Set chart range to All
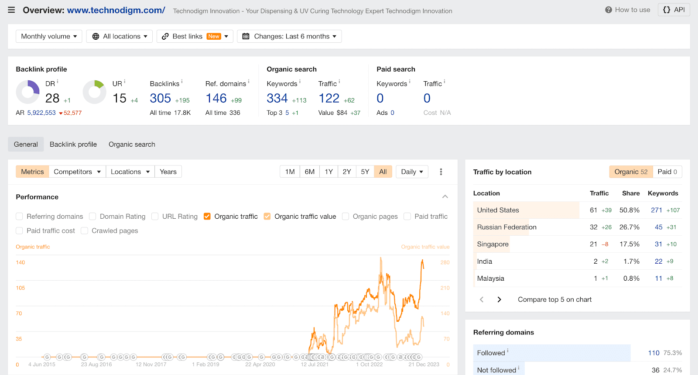 tap(383, 172)
